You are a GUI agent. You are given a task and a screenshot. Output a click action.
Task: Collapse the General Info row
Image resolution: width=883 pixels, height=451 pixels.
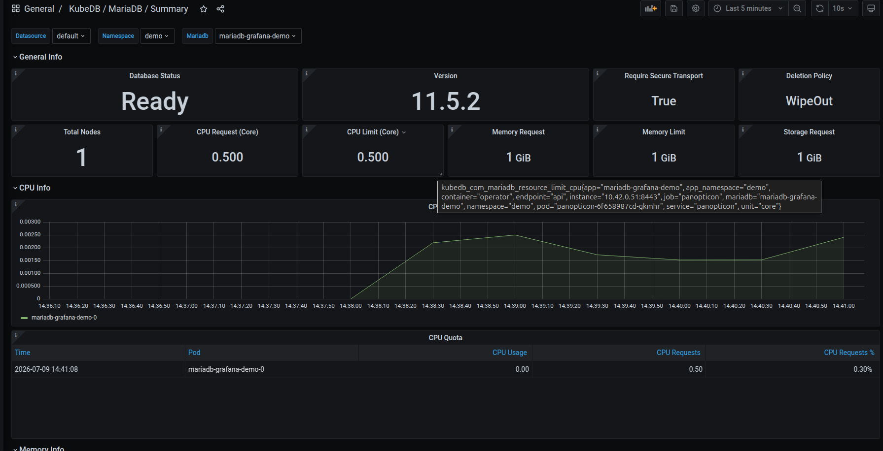(38, 57)
